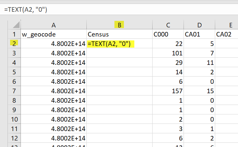This screenshot has width=238, height=147.
Task: Click the w_geocode header cell
Action: [53, 34]
